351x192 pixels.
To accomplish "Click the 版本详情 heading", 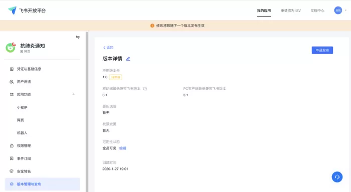I will [x=112, y=59].
